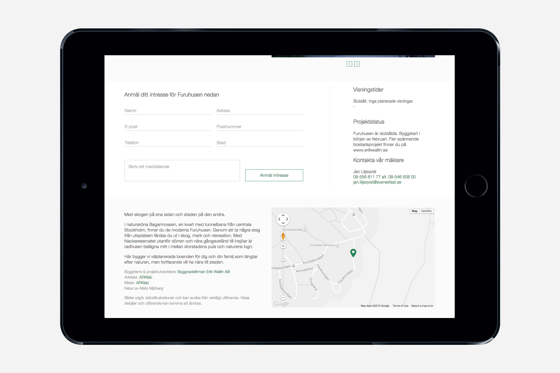Click the Telefon input field
Screen dimensions: 560x373
(x=168, y=143)
